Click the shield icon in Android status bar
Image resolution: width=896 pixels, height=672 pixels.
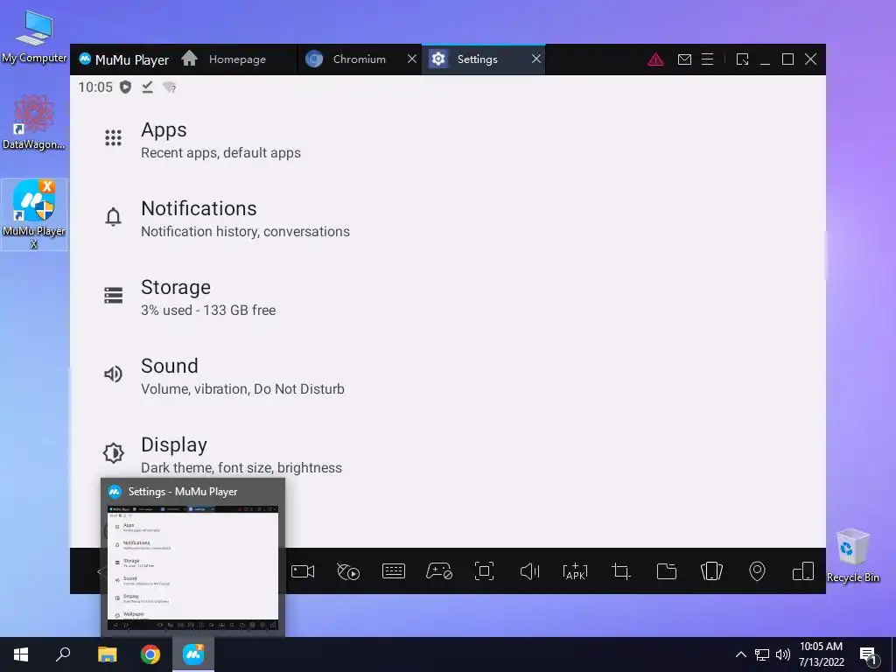pyautogui.click(x=125, y=87)
